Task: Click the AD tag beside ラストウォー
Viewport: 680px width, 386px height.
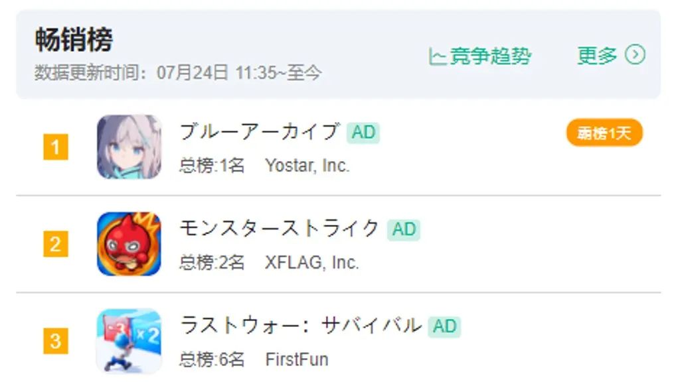Action: (444, 327)
